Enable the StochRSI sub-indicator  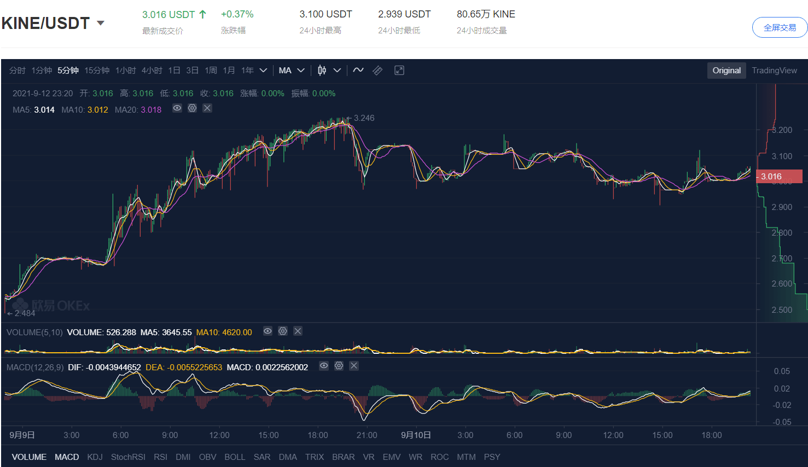[128, 457]
